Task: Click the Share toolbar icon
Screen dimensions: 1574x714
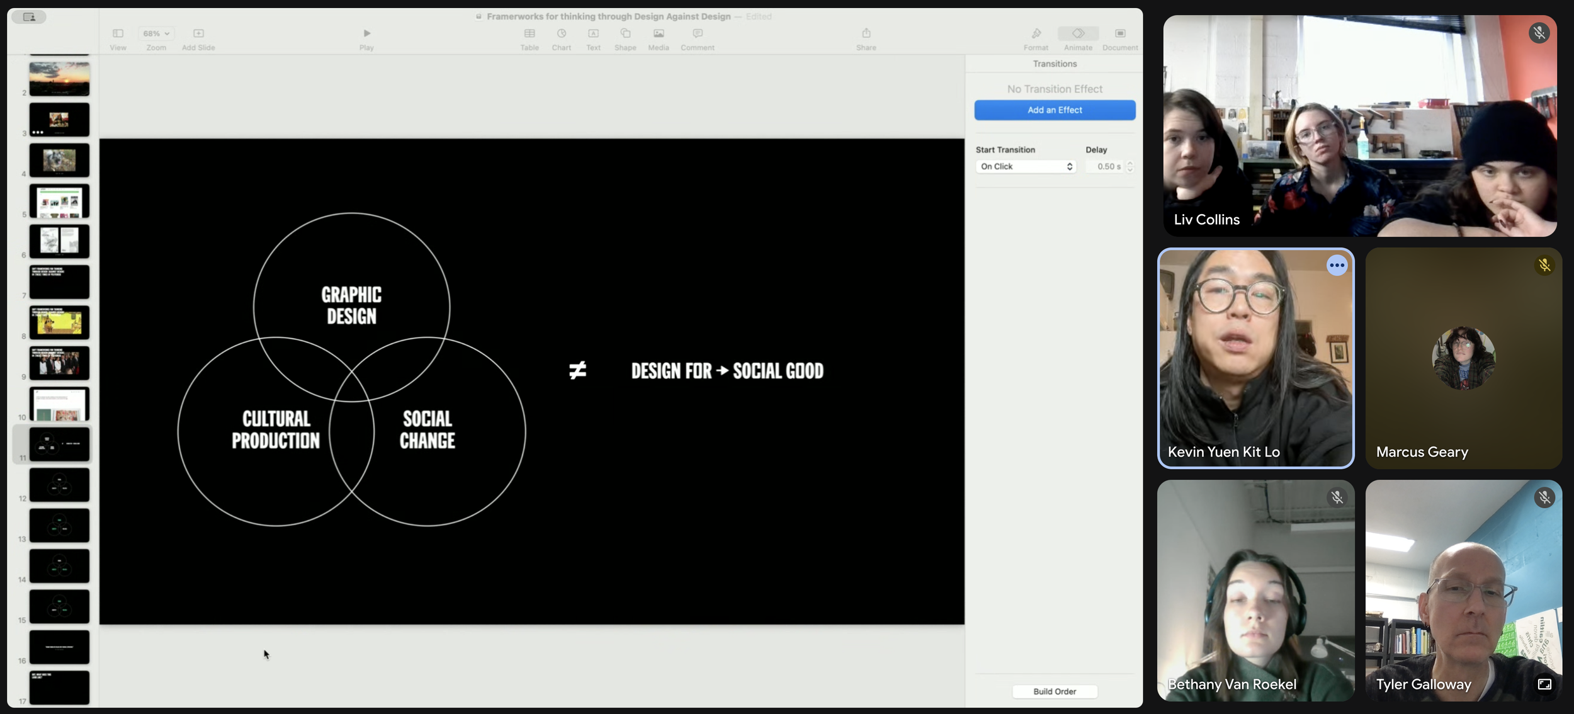Action: point(866,33)
